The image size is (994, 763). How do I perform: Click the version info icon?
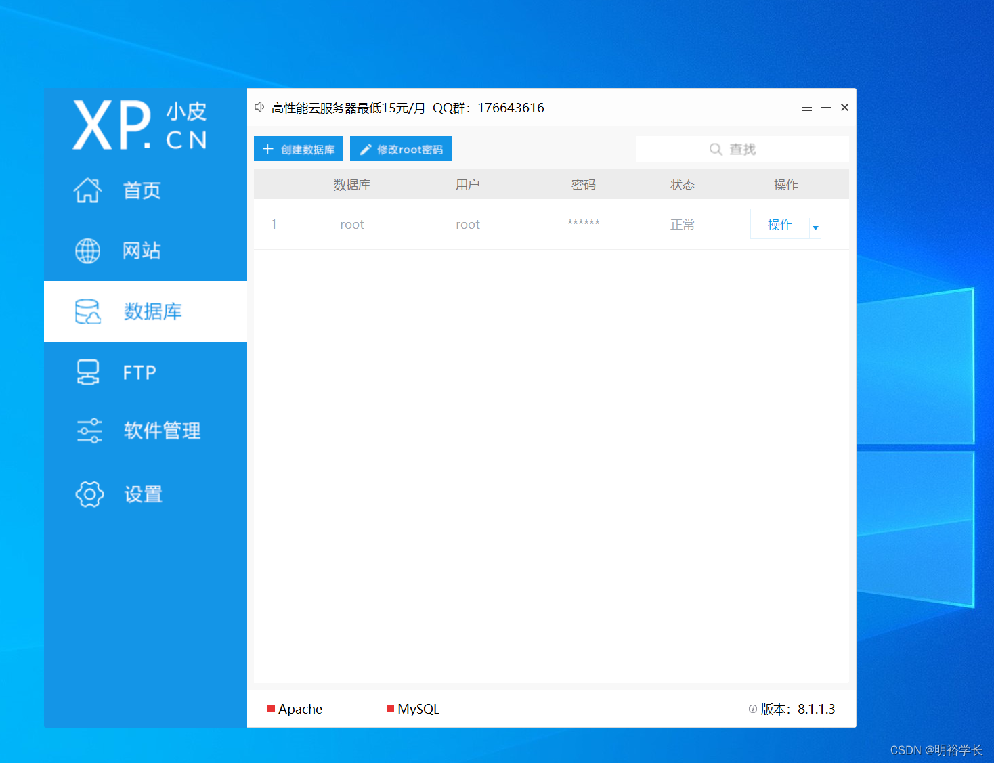coord(753,709)
